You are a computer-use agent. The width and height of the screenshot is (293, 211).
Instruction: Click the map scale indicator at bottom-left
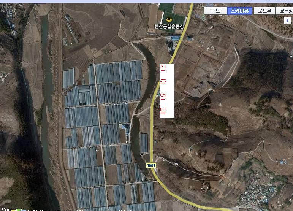4,210
